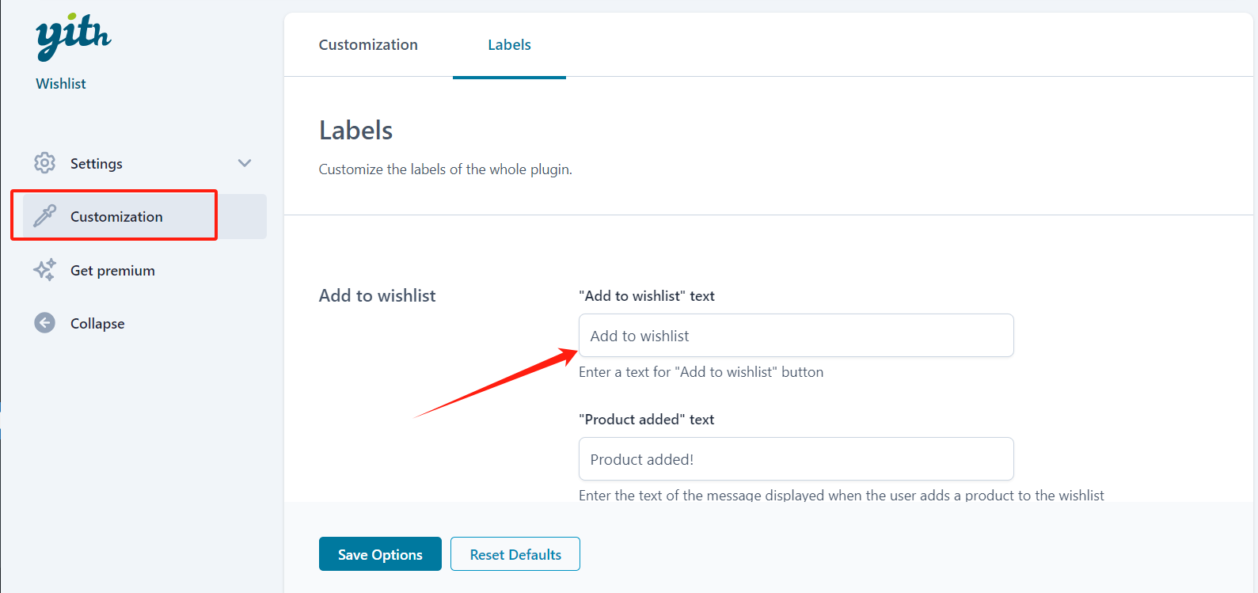
Task: Navigate to Get premium
Action: click(x=112, y=269)
